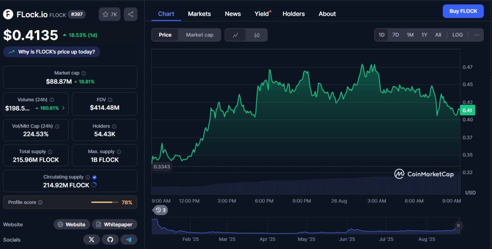This screenshot has height=249, width=492.
Task: Click the info icon beside Market cap
Action: point(84,73)
